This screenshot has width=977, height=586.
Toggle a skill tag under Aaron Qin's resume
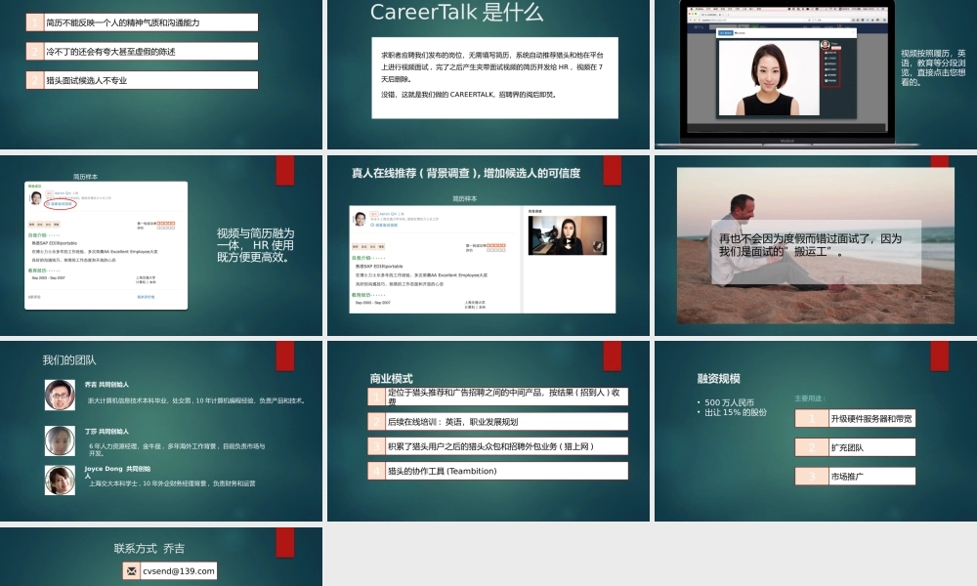31,224
